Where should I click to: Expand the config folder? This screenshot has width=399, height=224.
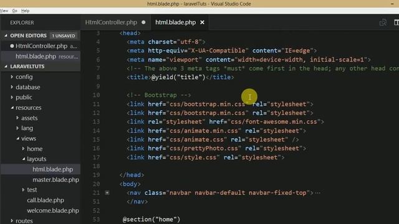point(12,77)
